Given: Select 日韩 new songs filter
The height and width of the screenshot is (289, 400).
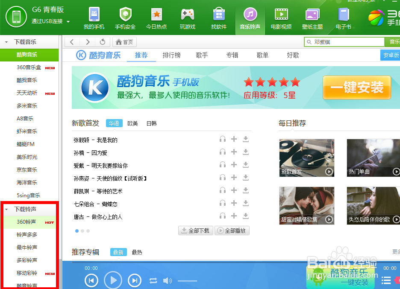Looking at the screenshot, I should coord(152,123).
